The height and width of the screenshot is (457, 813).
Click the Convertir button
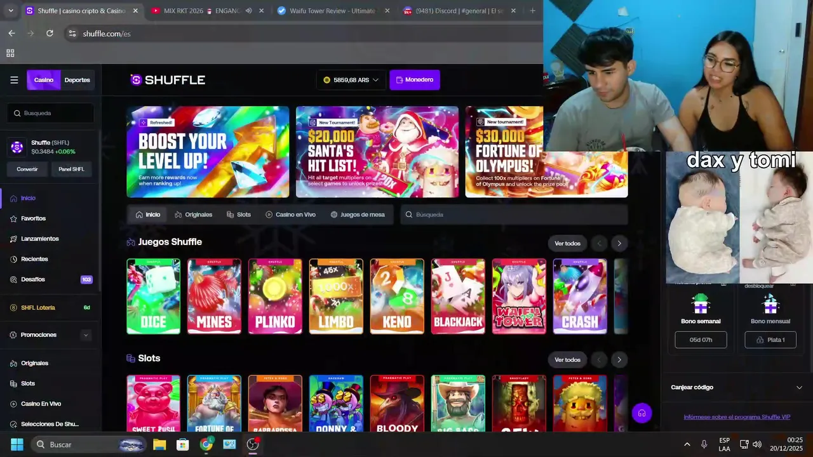coord(27,169)
